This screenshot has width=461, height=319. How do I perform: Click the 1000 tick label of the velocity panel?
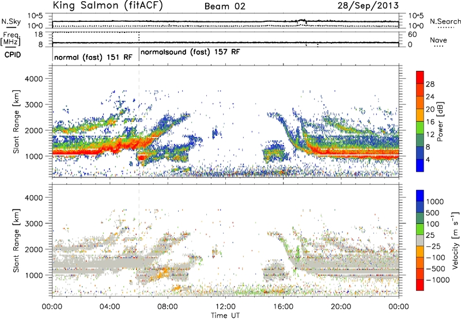click(33, 275)
